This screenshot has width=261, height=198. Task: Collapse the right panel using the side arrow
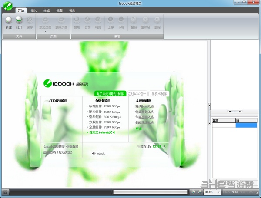click(x=209, y=105)
